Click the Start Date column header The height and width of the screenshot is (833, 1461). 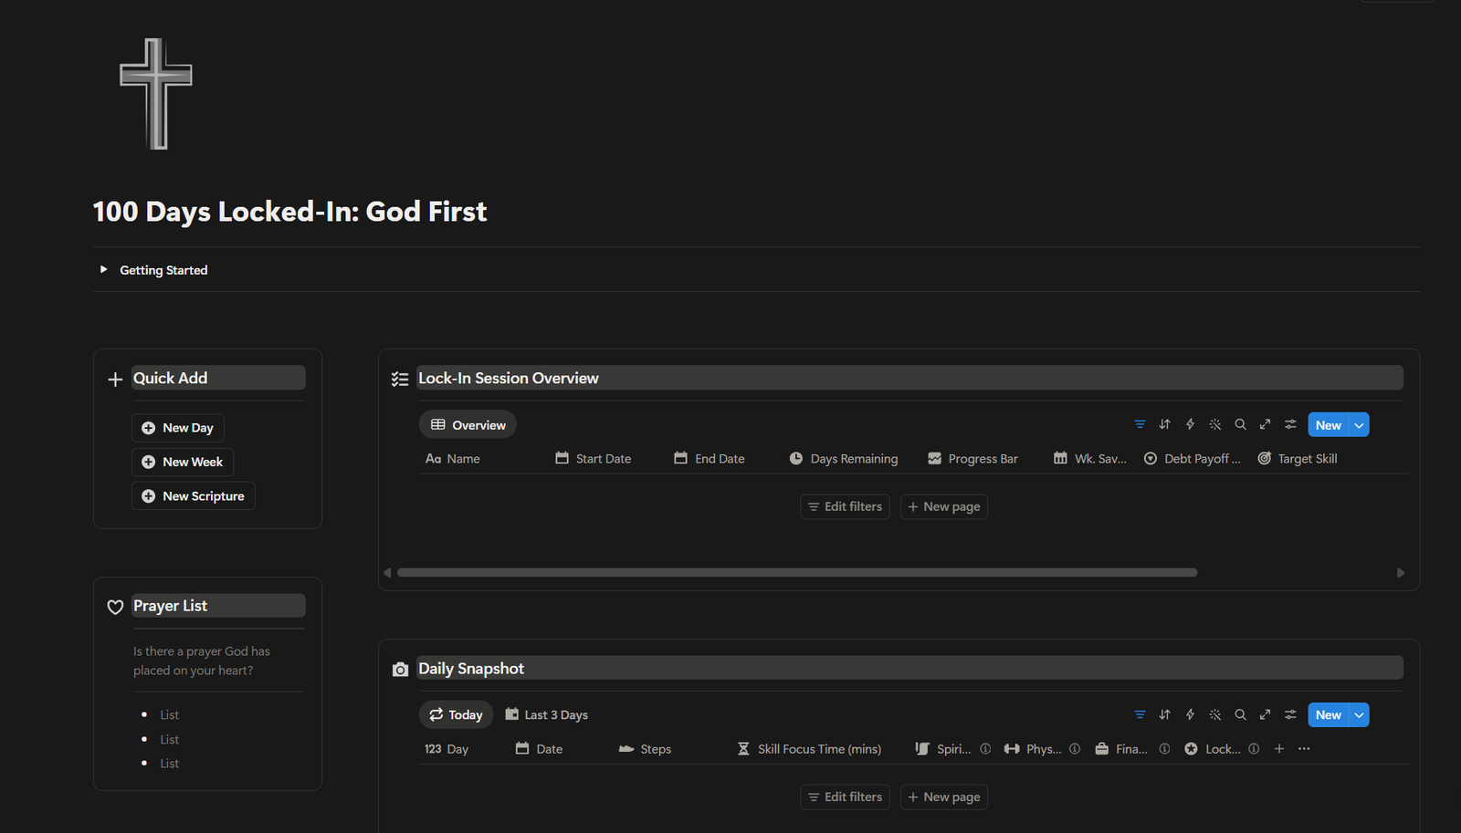(x=594, y=459)
